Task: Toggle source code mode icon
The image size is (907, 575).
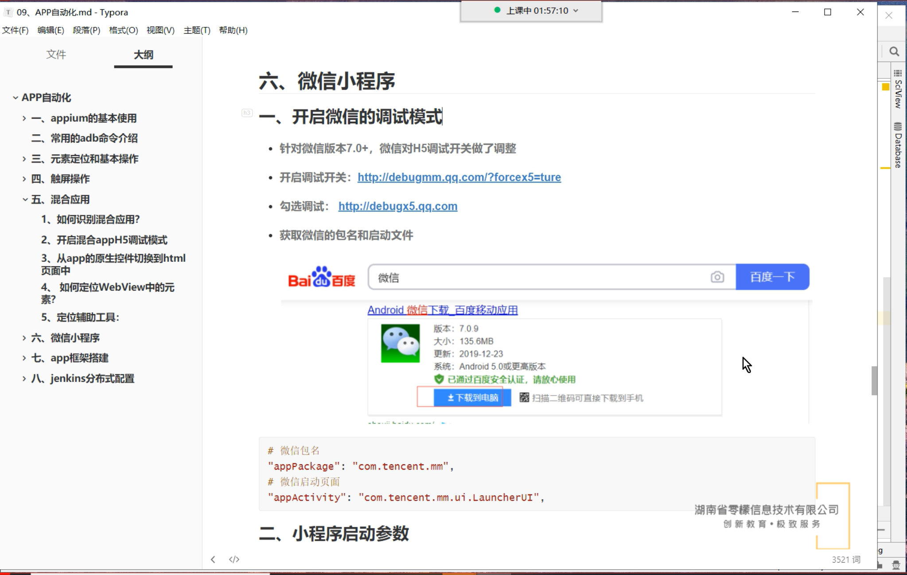Action: click(234, 559)
